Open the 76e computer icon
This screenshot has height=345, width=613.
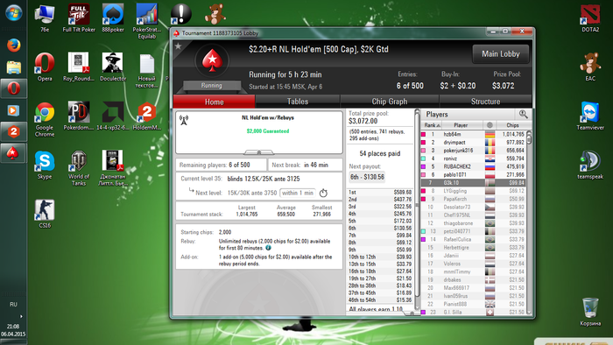[45, 18]
